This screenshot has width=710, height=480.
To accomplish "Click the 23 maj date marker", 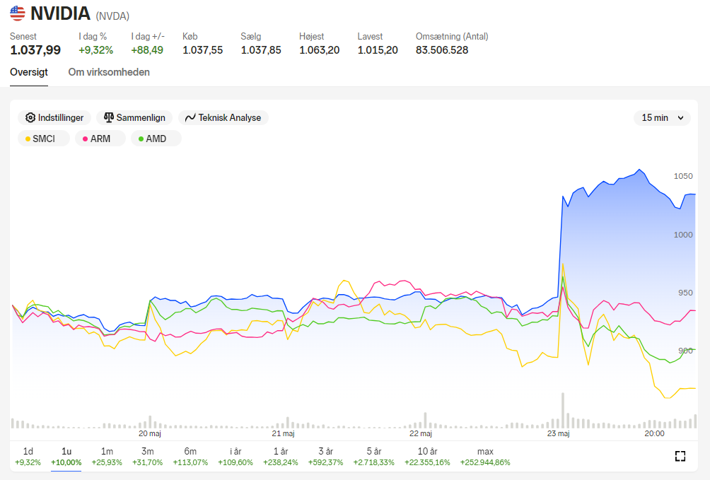I will [x=558, y=434].
